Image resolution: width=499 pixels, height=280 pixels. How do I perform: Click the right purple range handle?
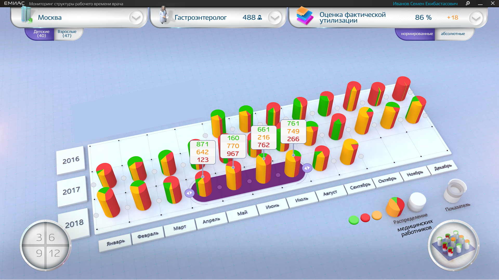(x=307, y=168)
